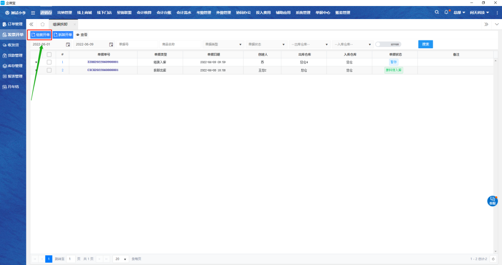Tick checkbox for row ZZRK2022060900001

tap(49, 62)
